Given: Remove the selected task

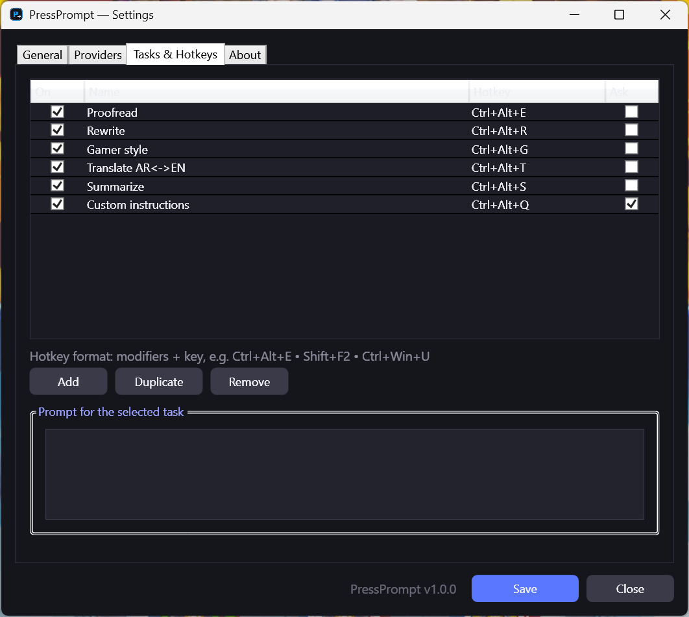Looking at the screenshot, I should [x=249, y=381].
